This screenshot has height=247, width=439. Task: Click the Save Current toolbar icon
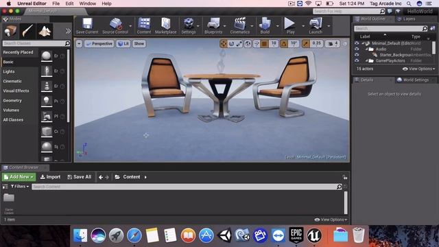click(x=87, y=26)
